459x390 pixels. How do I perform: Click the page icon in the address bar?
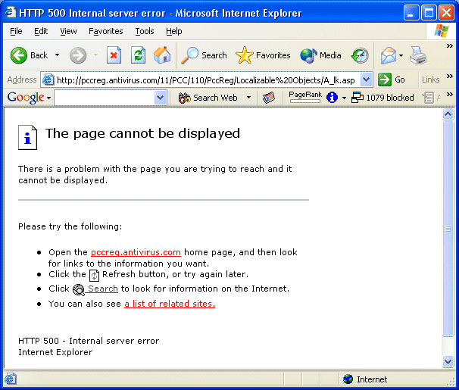[48, 80]
